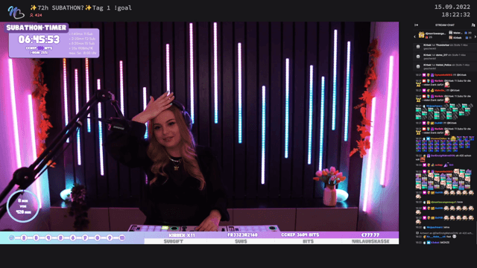Screen dimensions: 477x268
Task: Click FR33Z3R2140 subs ticker entry
Action: 242,235
